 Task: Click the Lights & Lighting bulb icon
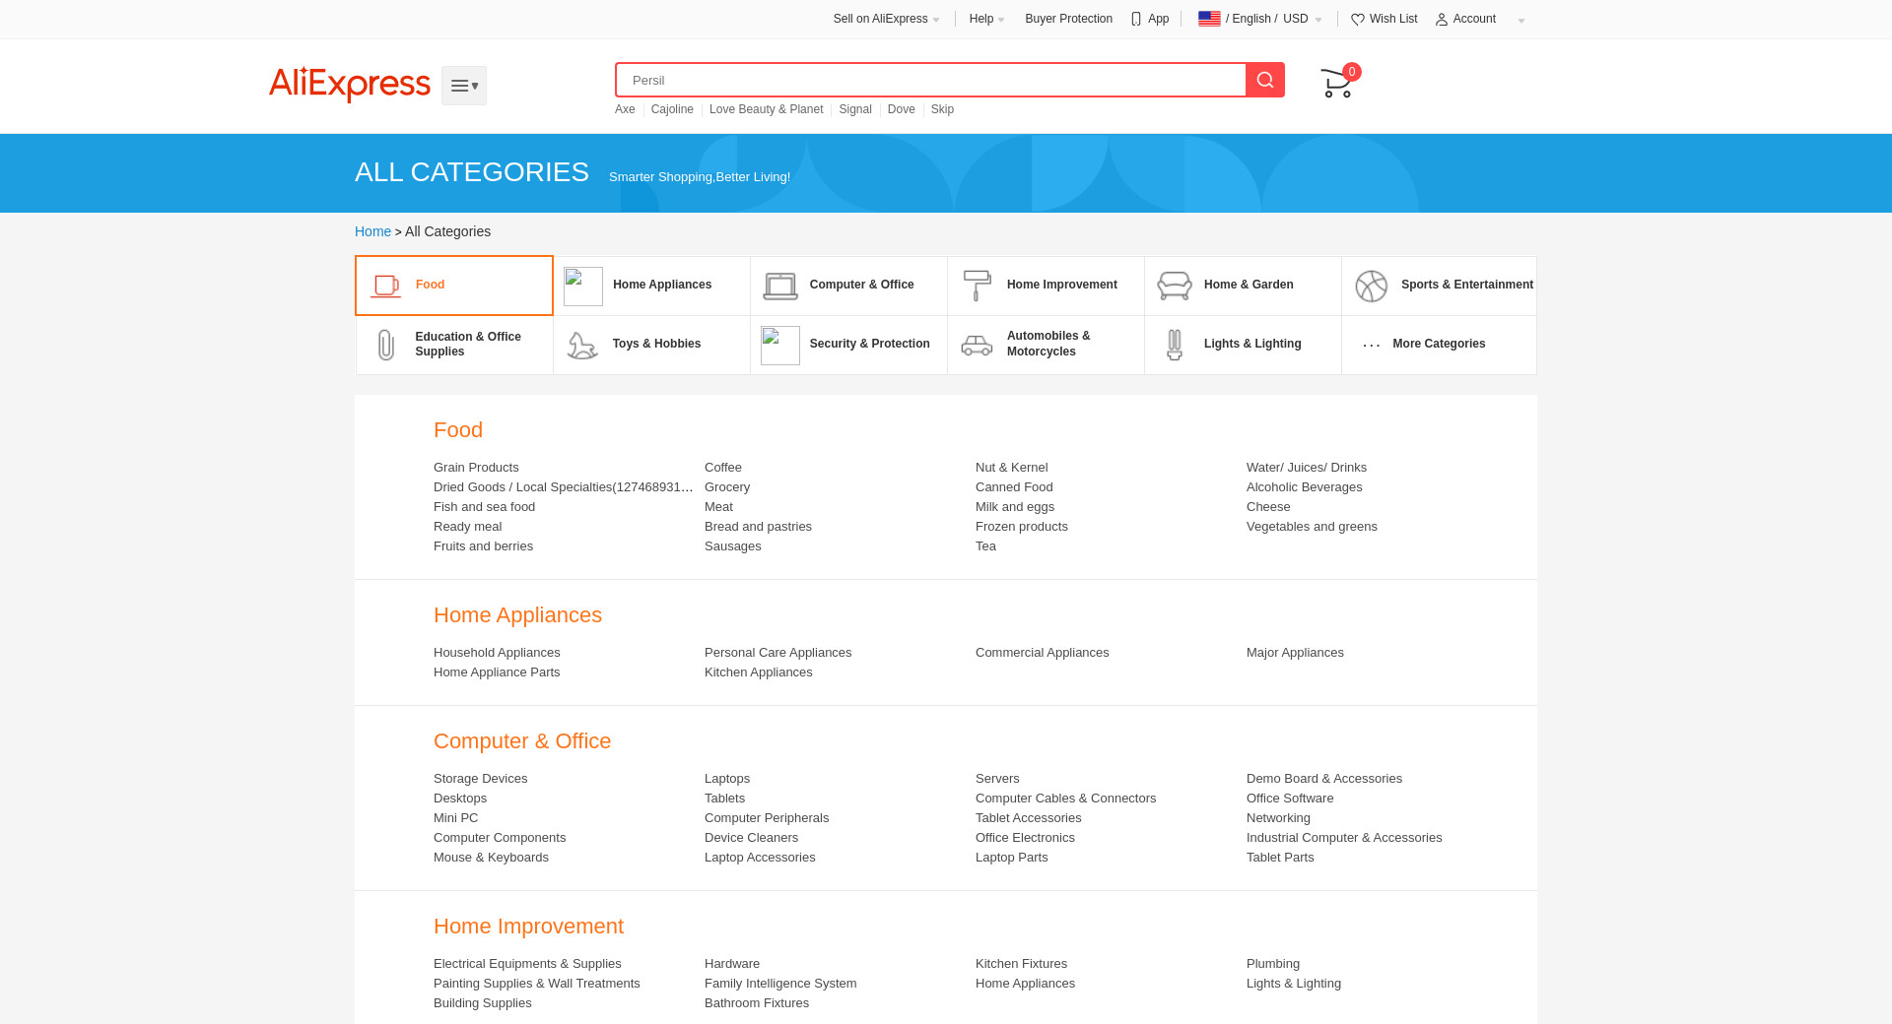click(1175, 345)
